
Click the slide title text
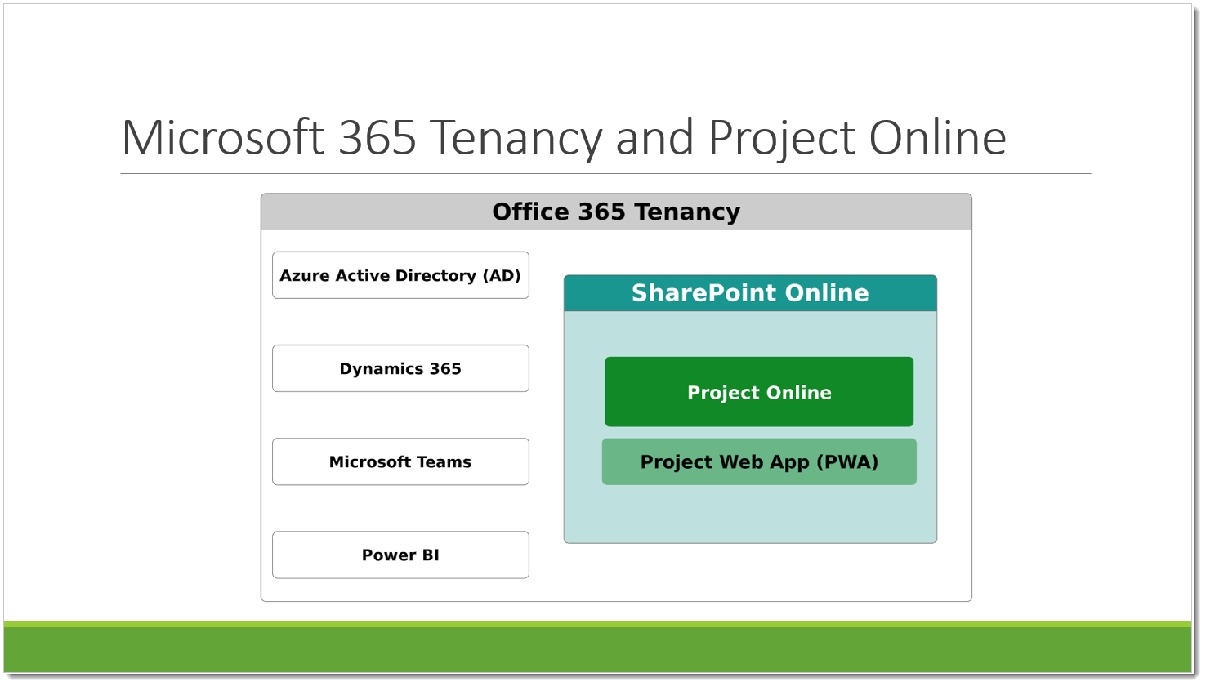click(x=564, y=137)
